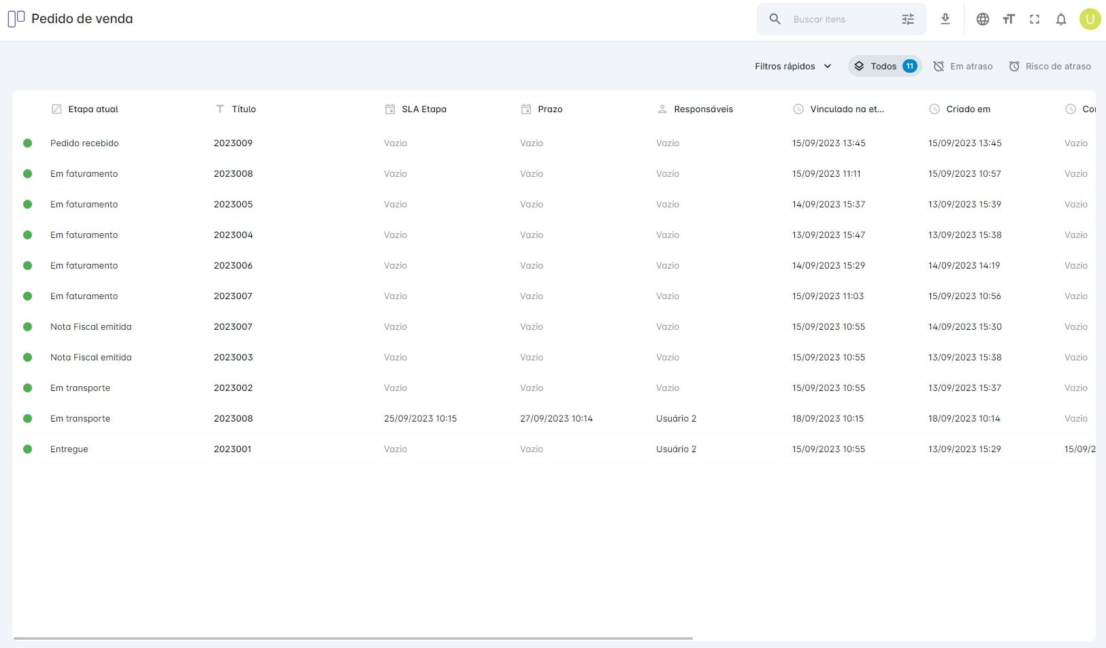Open advanced search filter sliders icon

pos(908,19)
